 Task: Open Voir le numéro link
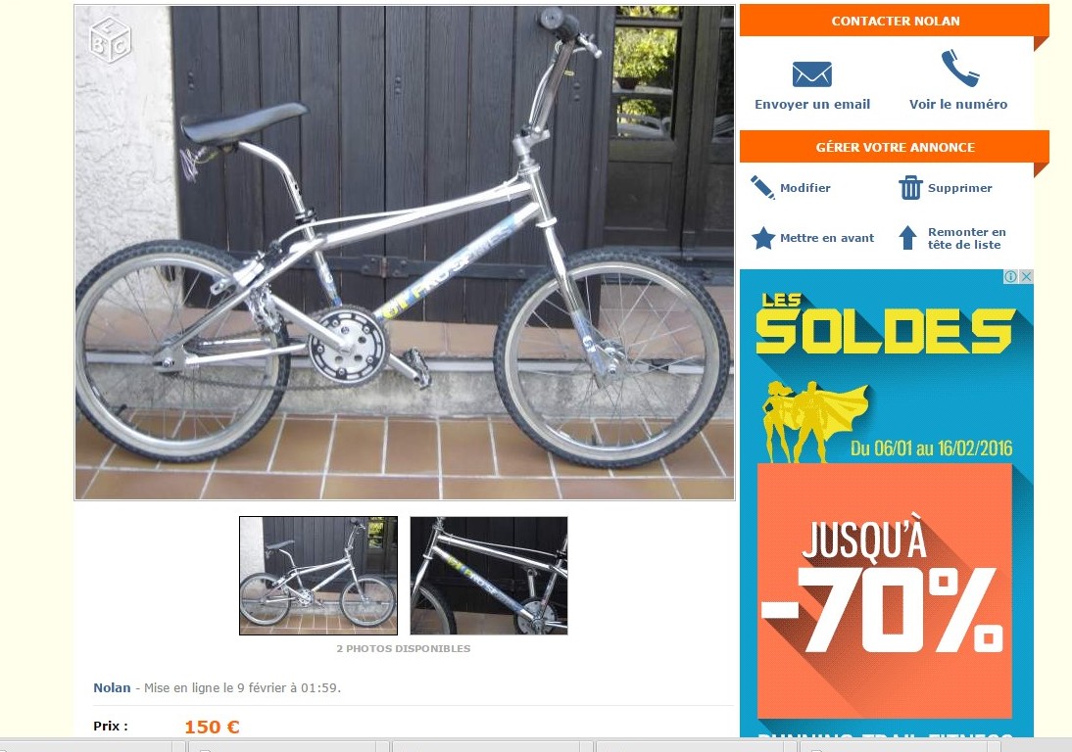pyautogui.click(x=957, y=105)
